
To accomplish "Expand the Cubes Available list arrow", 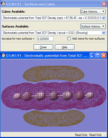I will pyautogui.click(x=104, y=18).
